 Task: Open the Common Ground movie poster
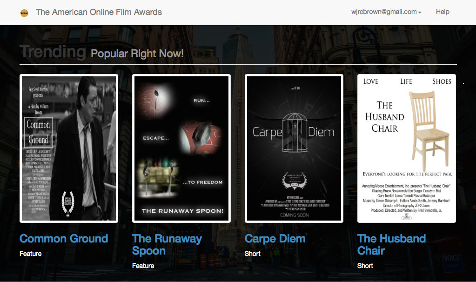click(69, 148)
